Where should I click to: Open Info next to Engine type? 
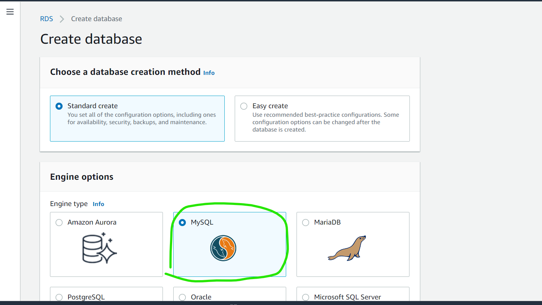point(98,204)
